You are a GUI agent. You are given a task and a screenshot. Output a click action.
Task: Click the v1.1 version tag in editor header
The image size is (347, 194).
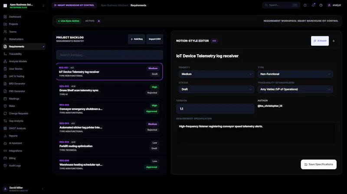[214, 41]
